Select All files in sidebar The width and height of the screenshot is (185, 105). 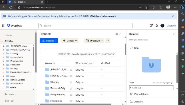point(9,41)
